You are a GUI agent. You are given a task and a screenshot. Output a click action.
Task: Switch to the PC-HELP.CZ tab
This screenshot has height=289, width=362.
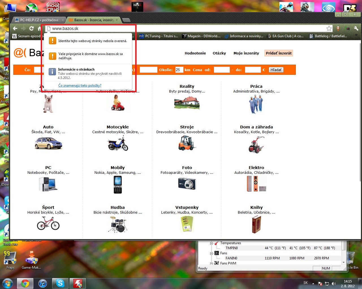point(38,20)
